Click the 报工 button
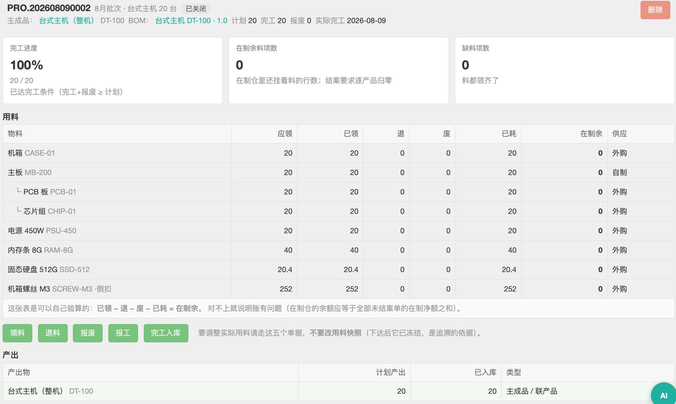This screenshot has width=676, height=404. [123, 333]
